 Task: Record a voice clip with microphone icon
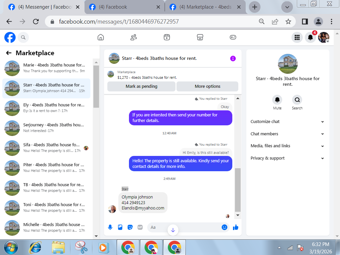click(x=110, y=227)
